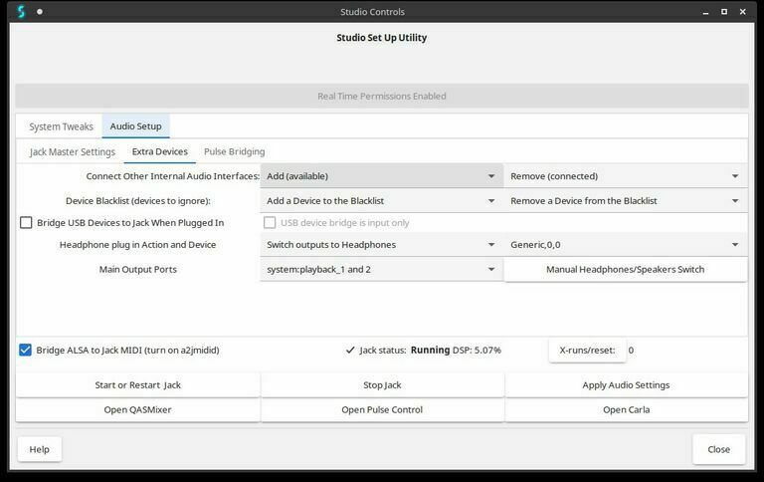Click Apply Audio Settings

(x=626, y=385)
